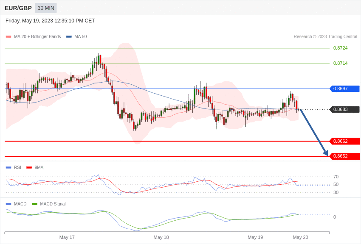Toggle the MACD Signal legend label
The width and height of the screenshot is (361, 244).
point(53,204)
